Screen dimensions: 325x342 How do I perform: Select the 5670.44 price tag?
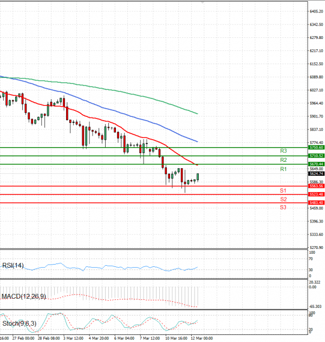(x=316, y=164)
